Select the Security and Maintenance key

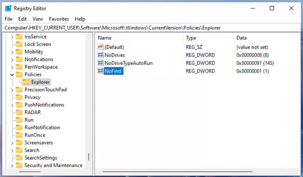point(53,166)
